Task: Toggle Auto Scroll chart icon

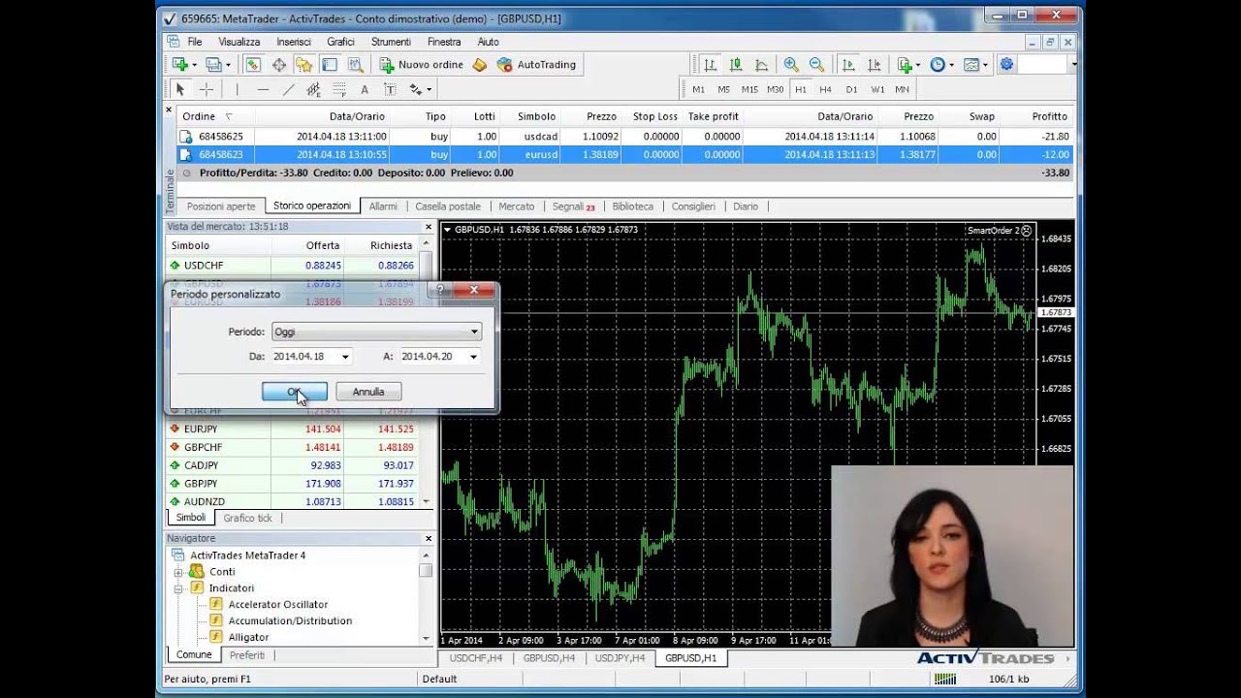Action: 848,65
